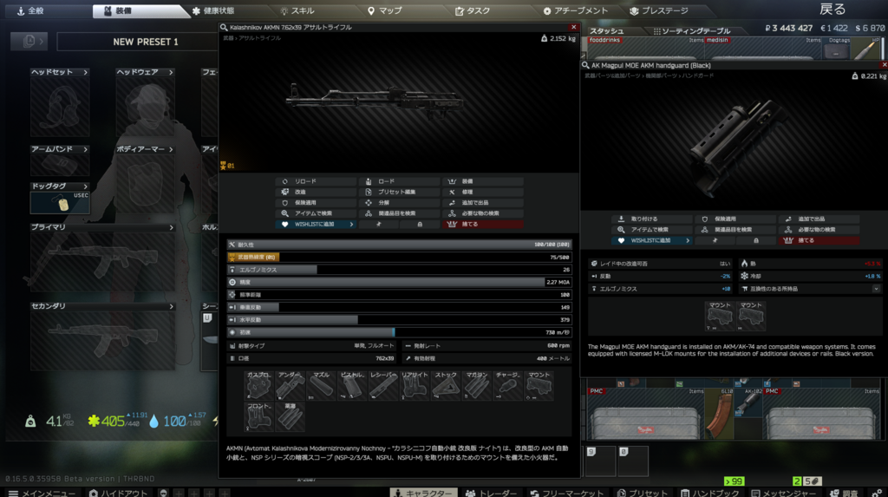The width and height of the screenshot is (888, 497).
Task: Toggle the lock icon in handguard window
Action: [755, 240]
